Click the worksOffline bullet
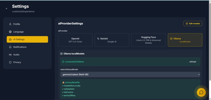This screenshot has width=211, height=100. pyautogui.click(x=69, y=96)
